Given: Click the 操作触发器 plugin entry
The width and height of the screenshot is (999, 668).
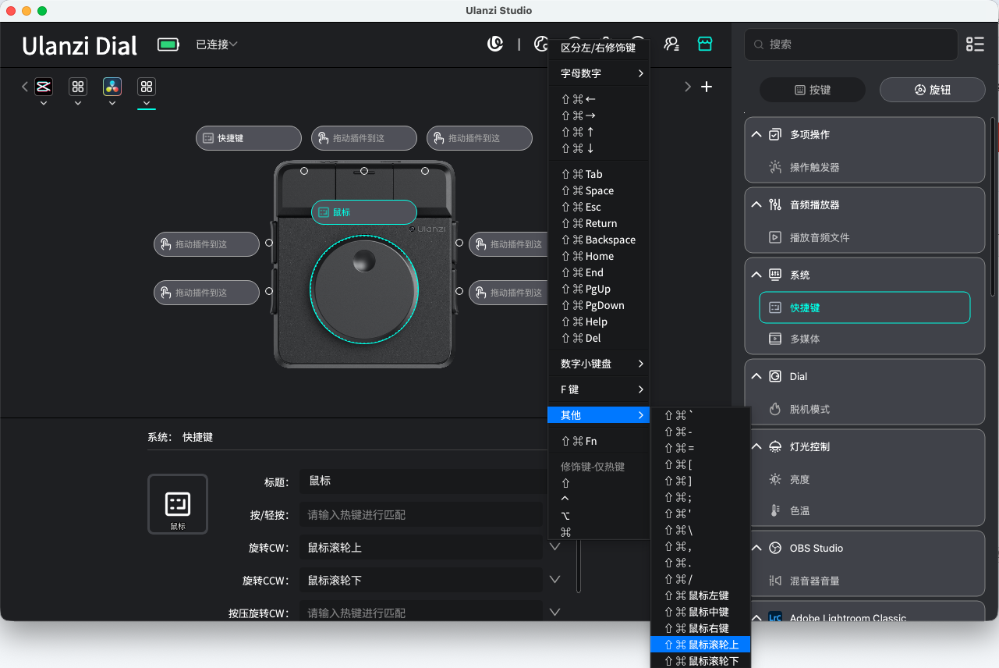Looking at the screenshot, I should click(x=865, y=167).
